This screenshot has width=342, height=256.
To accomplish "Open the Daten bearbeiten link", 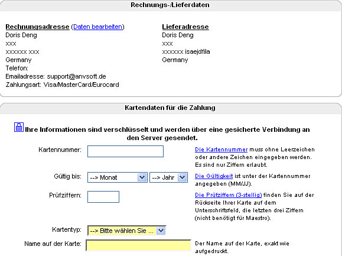I will click(97, 27).
